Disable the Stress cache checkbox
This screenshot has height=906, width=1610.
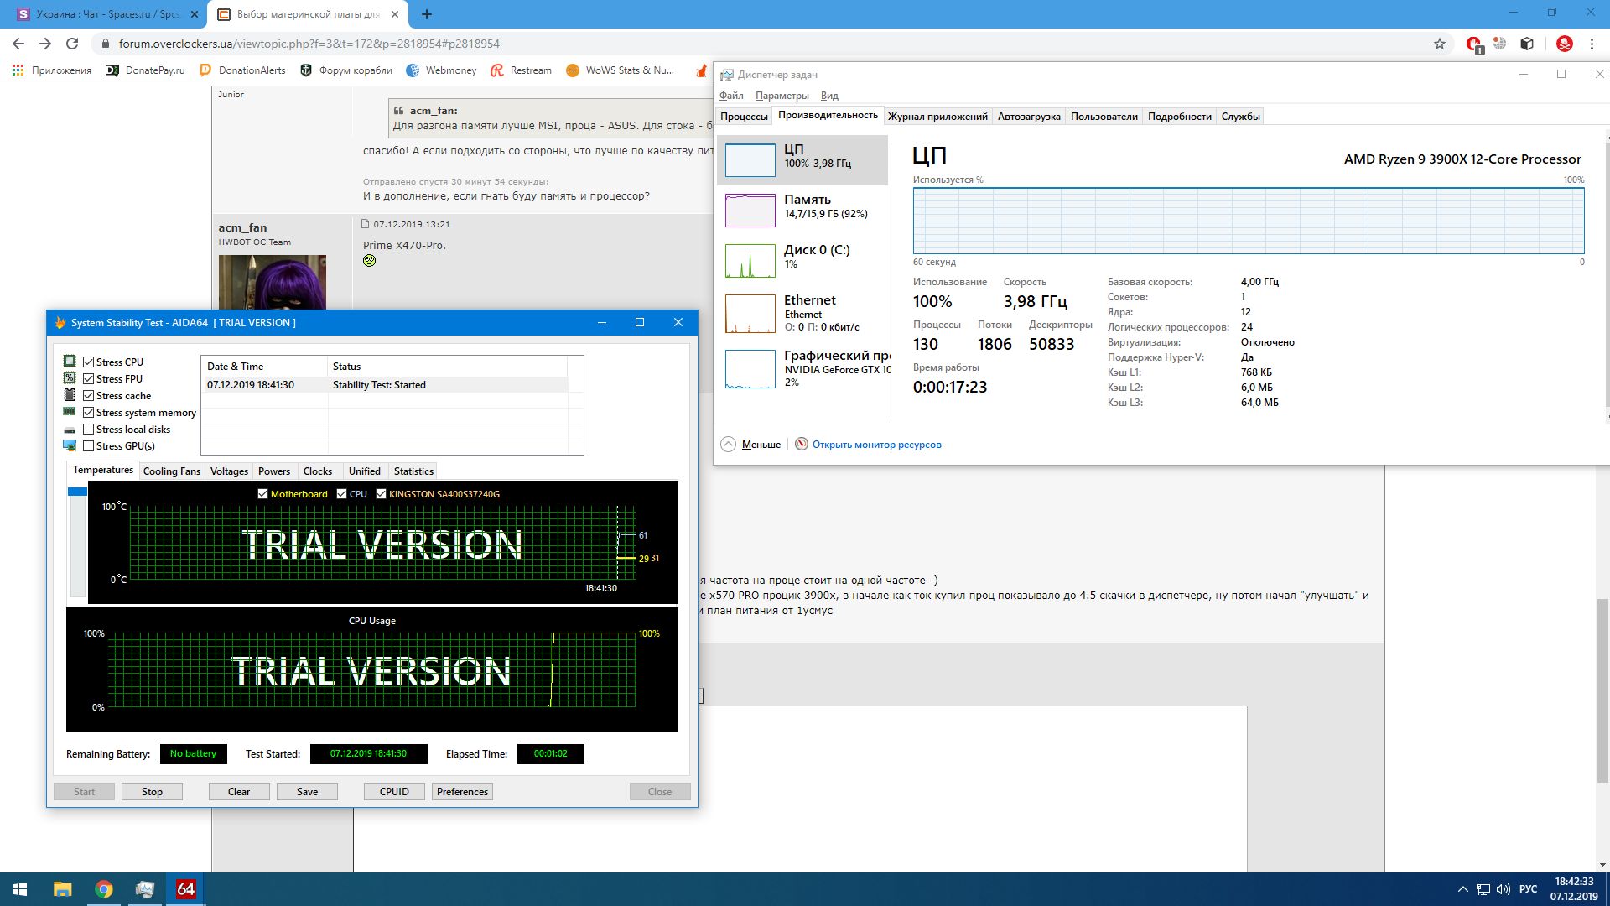click(x=88, y=396)
